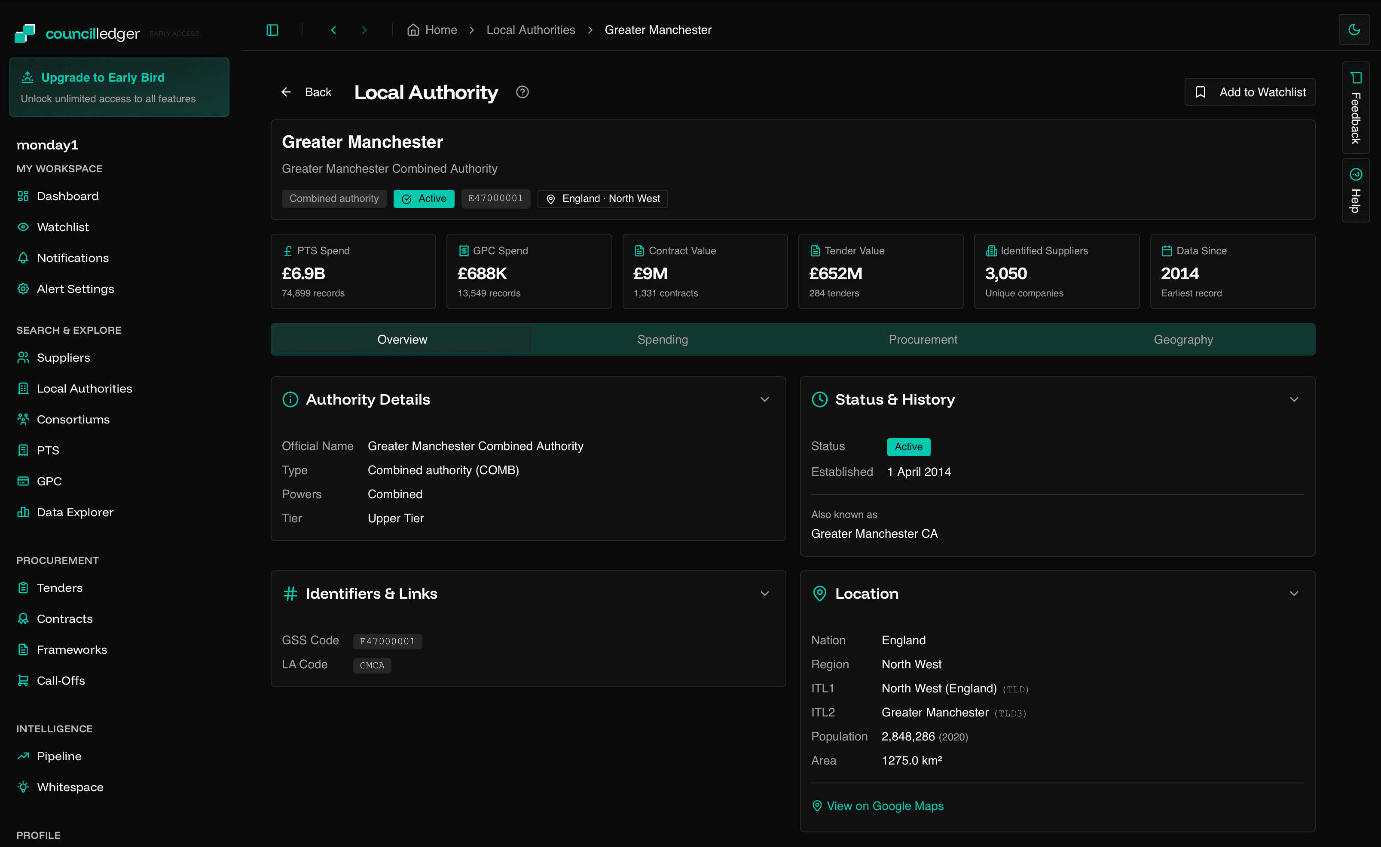The height and width of the screenshot is (847, 1381).
Task: Click the Data Since 2014 card
Action: [1232, 271]
